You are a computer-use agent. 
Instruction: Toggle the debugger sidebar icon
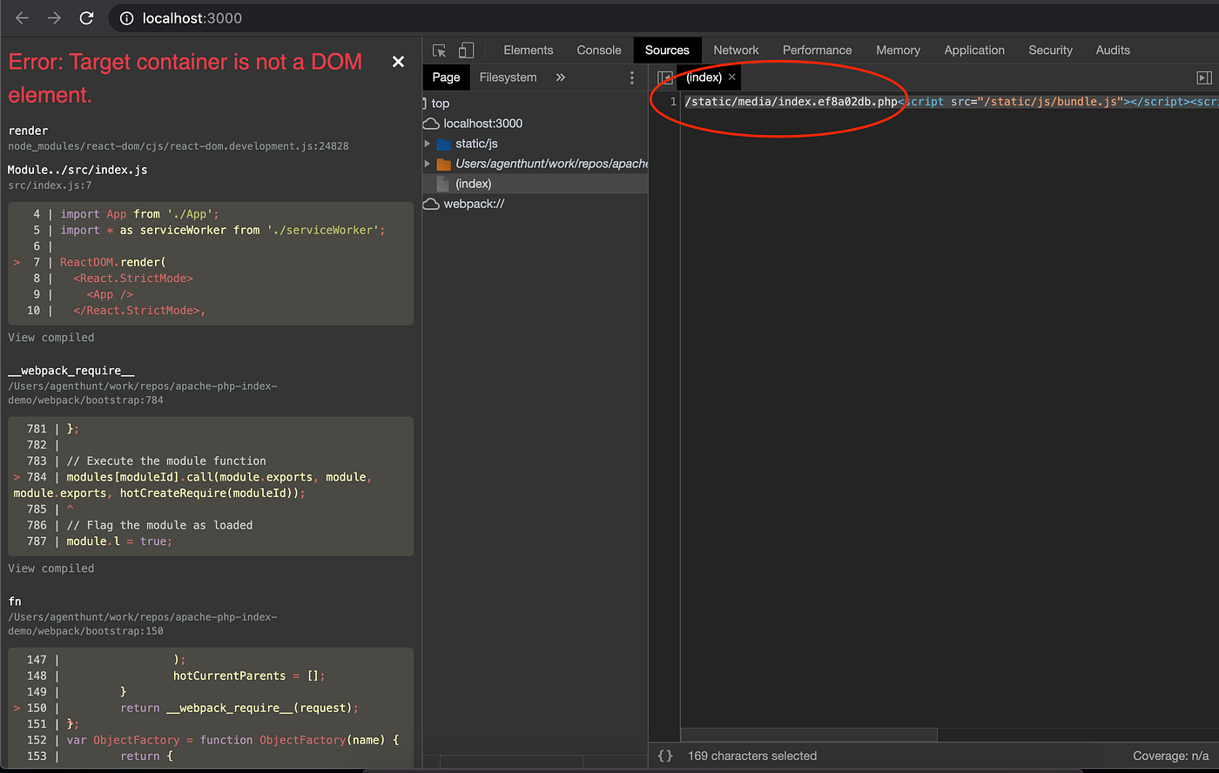[x=1204, y=77]
